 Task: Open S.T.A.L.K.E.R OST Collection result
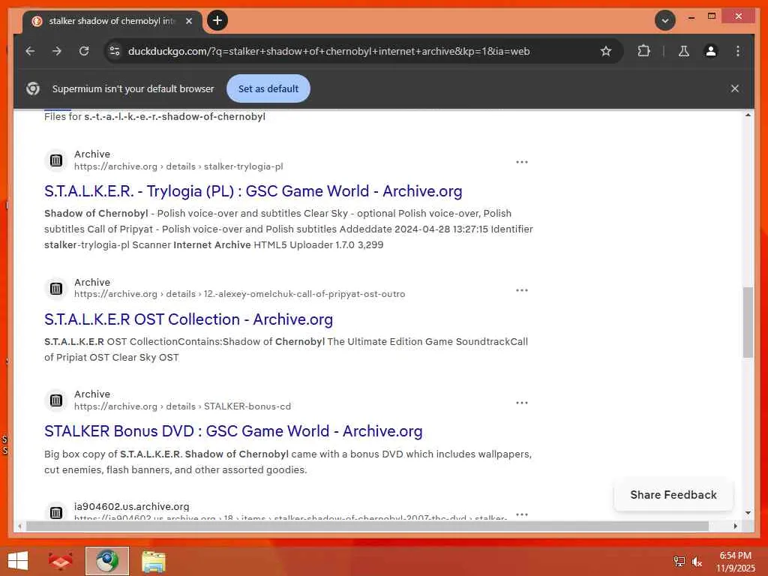(188, 319)
